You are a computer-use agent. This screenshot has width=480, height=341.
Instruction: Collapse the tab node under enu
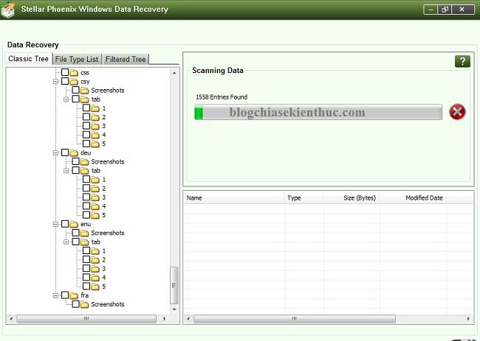coord(66,242)
